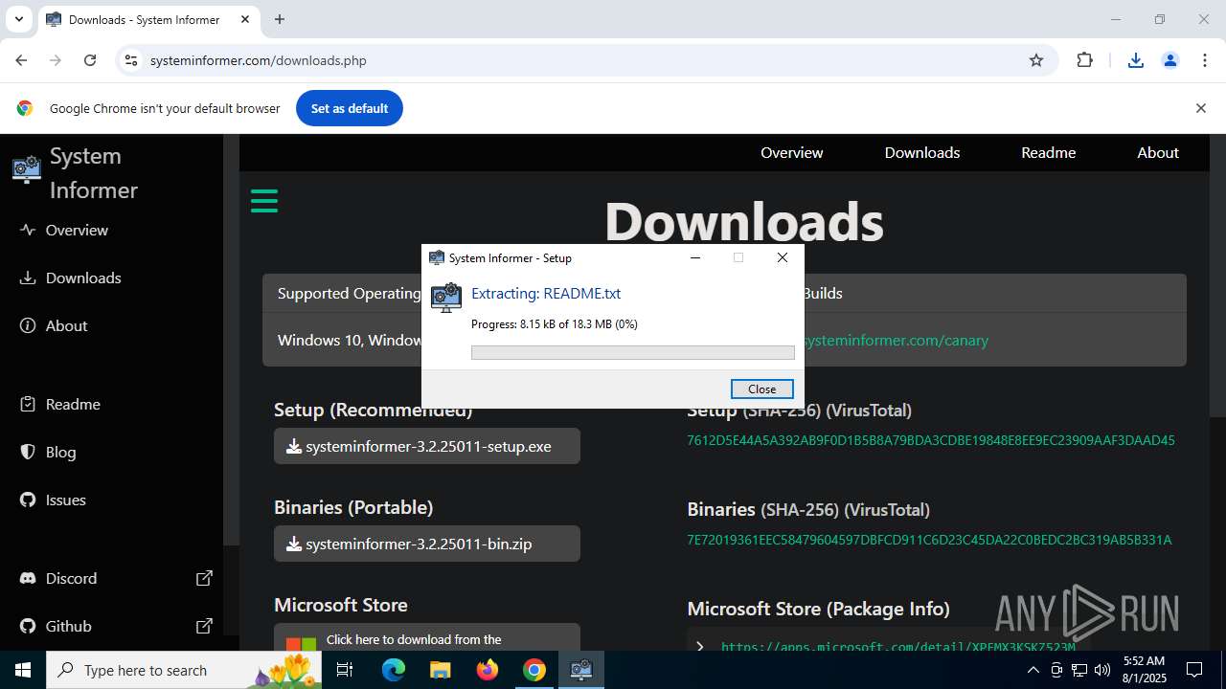Click the Microsoft Store download button
Screen dimensions: 1226x689
427,638
